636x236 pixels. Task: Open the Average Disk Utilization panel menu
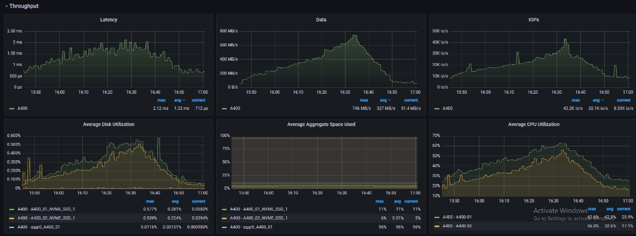[108, 124]
